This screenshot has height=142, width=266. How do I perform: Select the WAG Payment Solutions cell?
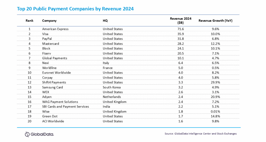point(60,102)
